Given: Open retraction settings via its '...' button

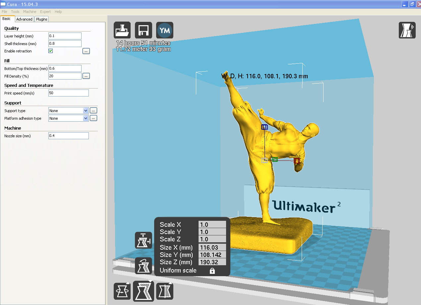Looking at the screenshot, I should click(86, 51).
